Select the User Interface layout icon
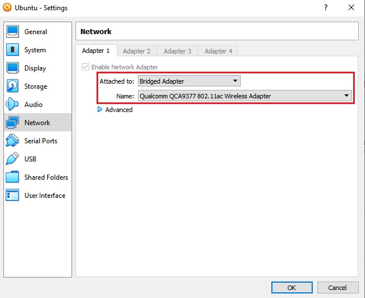 click(x=12, y=196)
